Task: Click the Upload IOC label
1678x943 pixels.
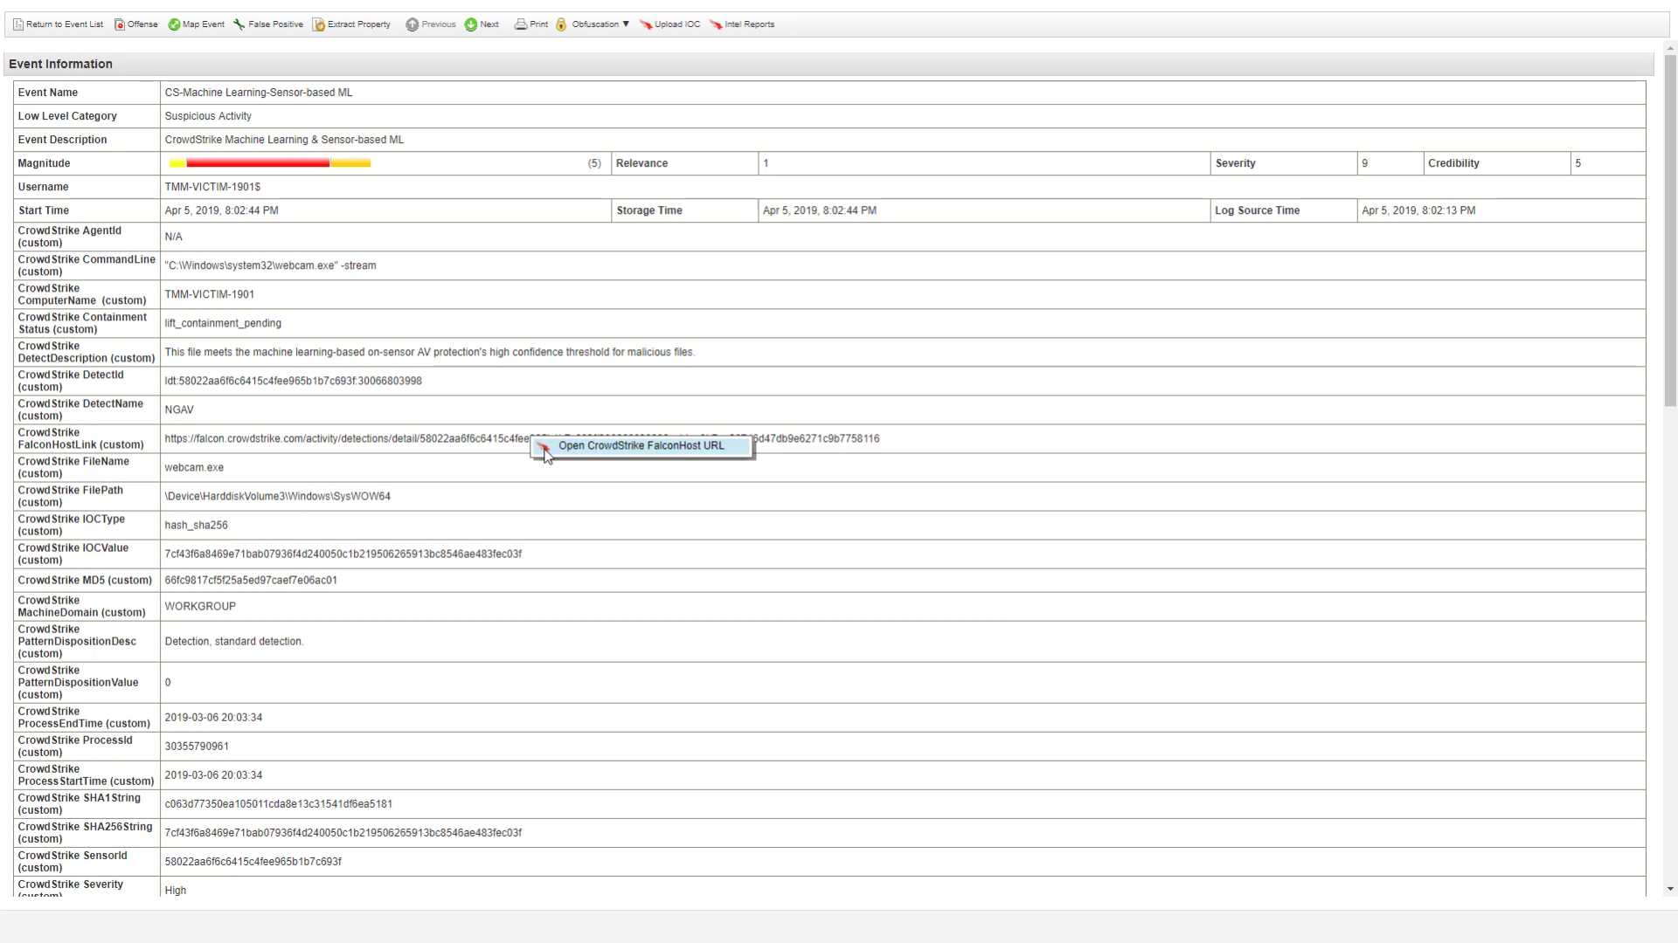Action: point(677,24)
